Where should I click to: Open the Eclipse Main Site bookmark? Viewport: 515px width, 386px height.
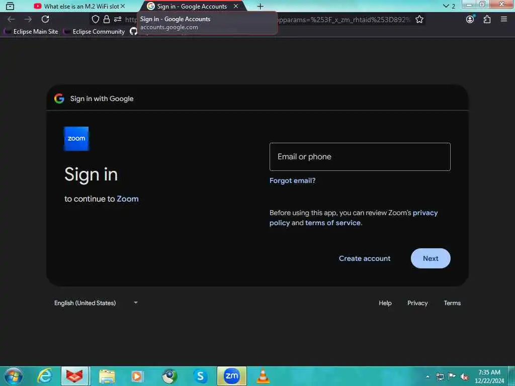click(31, 32)
